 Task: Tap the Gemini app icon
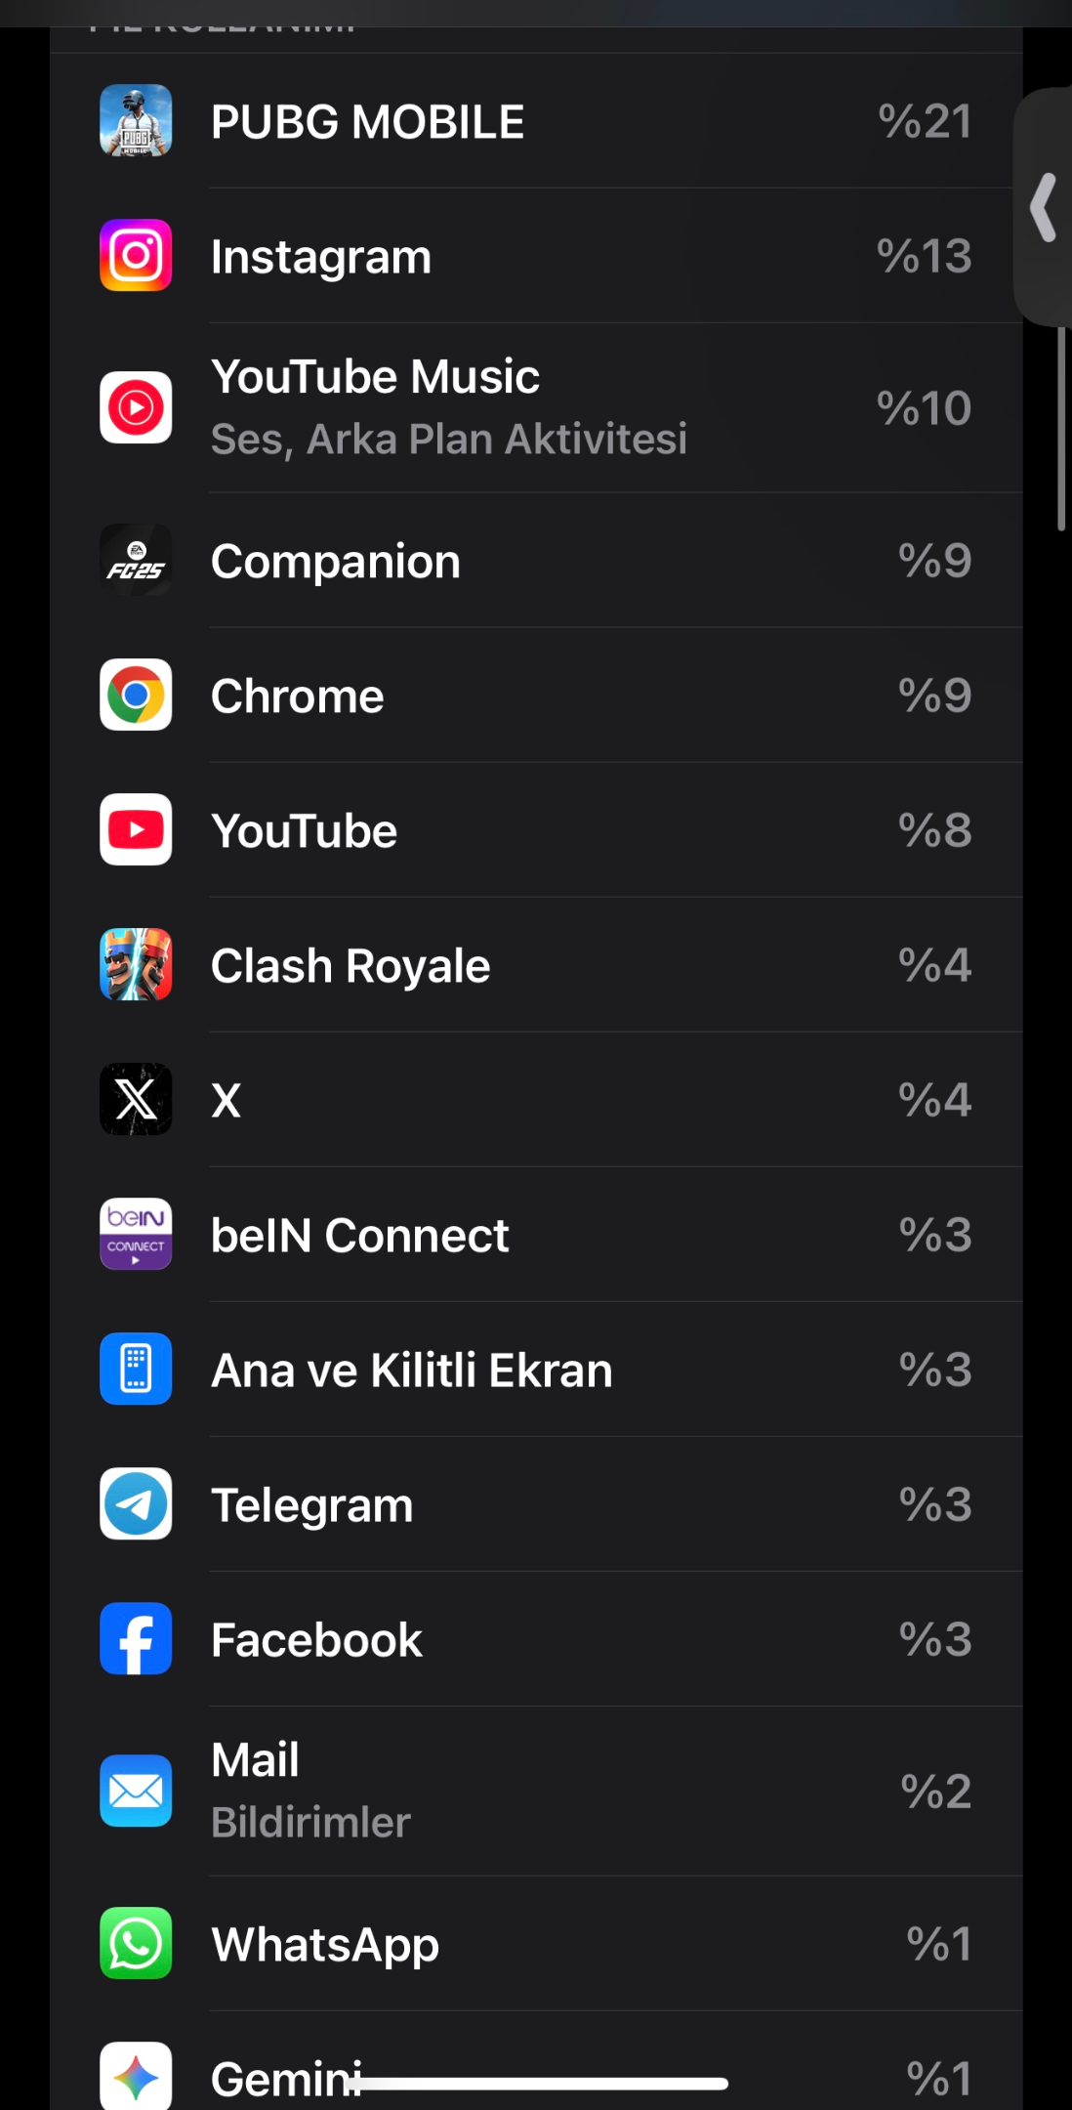pos(136,2076)
